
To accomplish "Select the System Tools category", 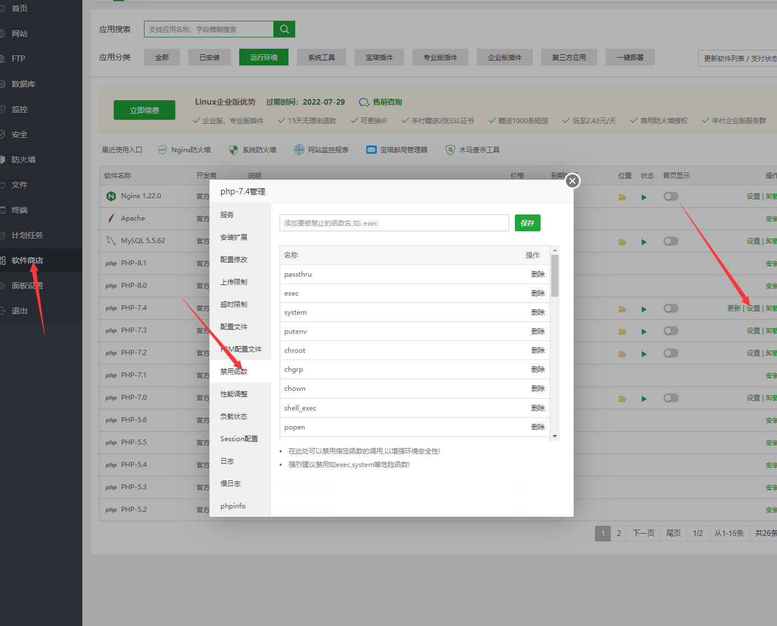I will [x=322, y=57].
